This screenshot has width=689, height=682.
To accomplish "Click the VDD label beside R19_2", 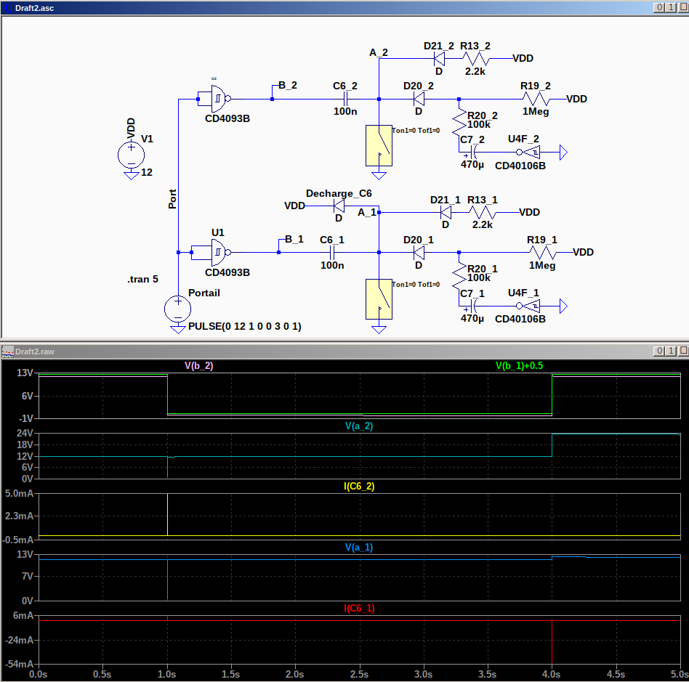I will 576,99.
